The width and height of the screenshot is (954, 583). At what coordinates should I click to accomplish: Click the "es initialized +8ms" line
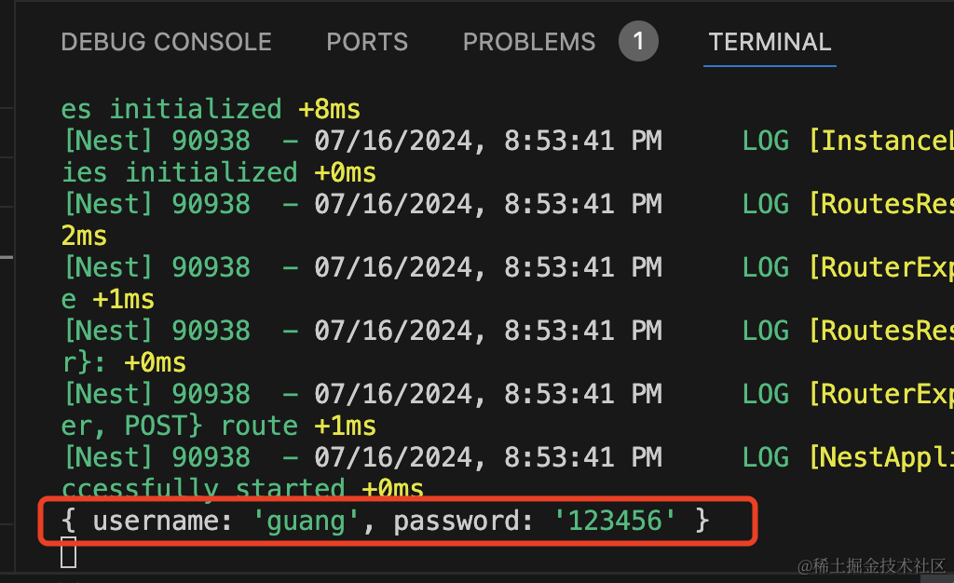tap(211, 110)
